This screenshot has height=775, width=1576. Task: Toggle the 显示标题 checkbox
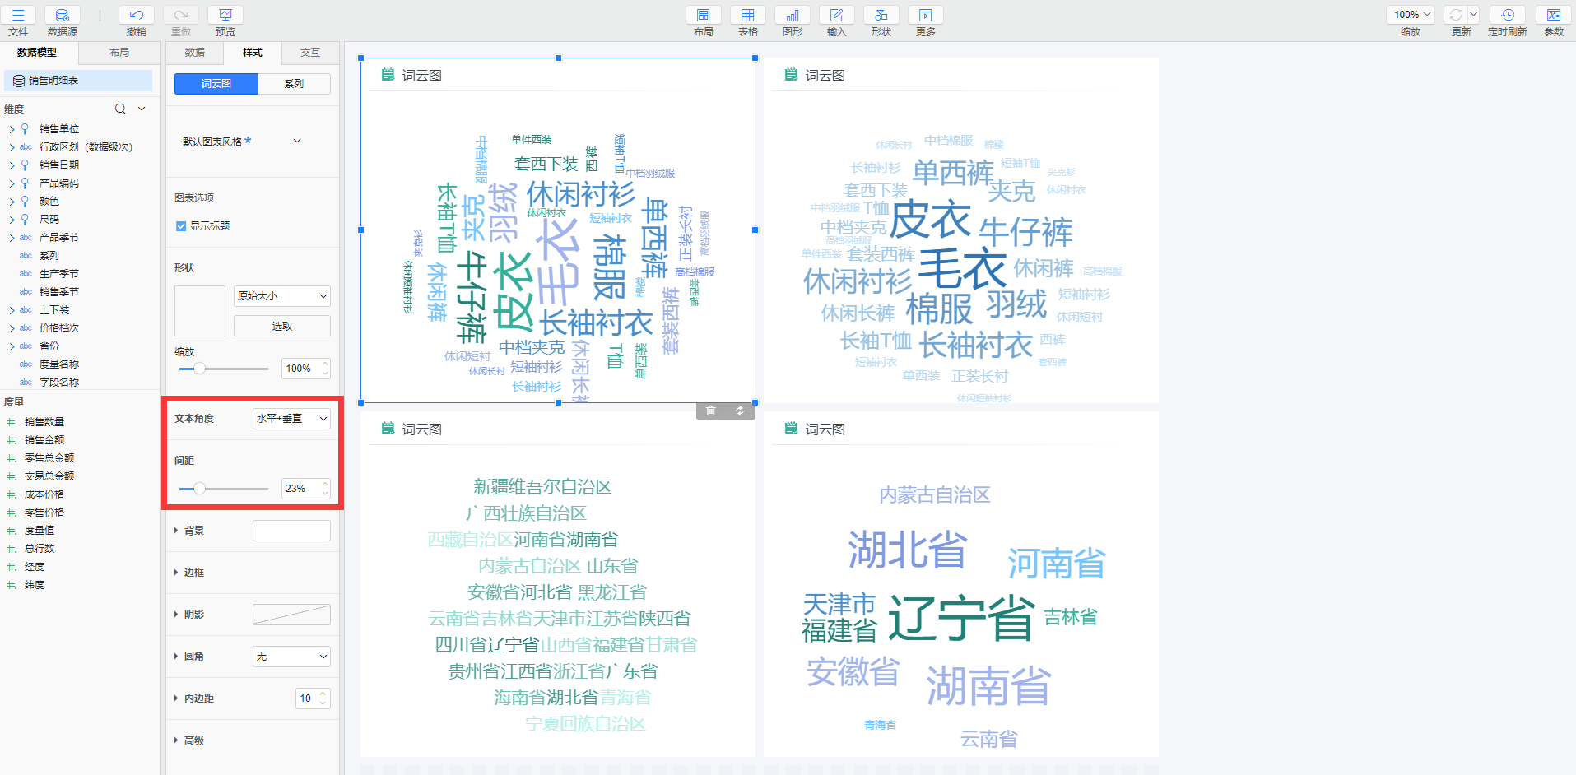coord(181,226)
